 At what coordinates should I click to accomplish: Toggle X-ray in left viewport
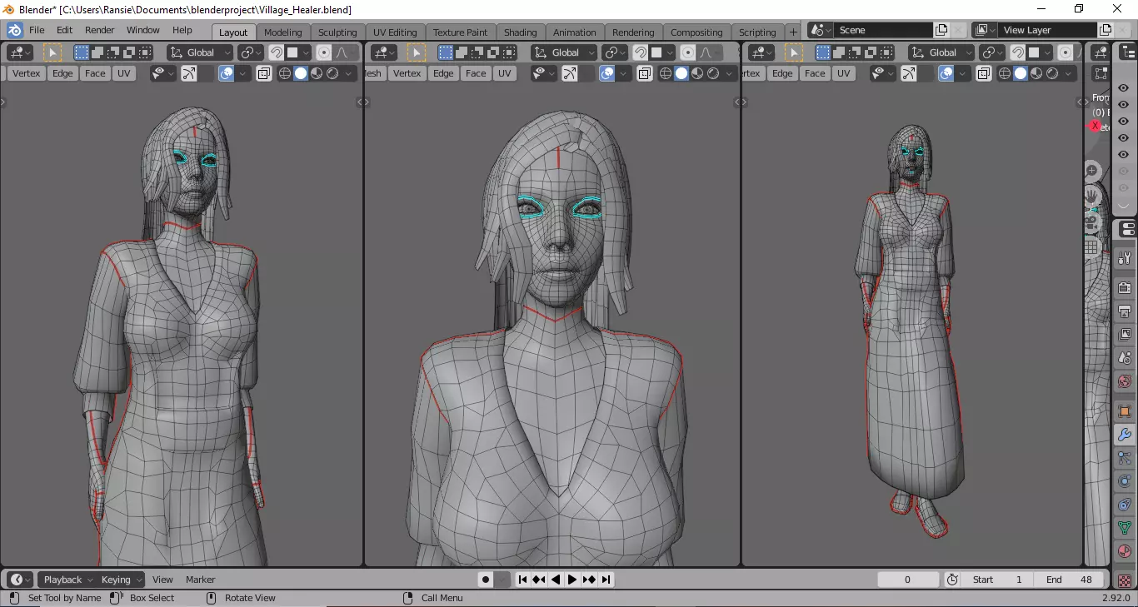[x=263, y=73]
